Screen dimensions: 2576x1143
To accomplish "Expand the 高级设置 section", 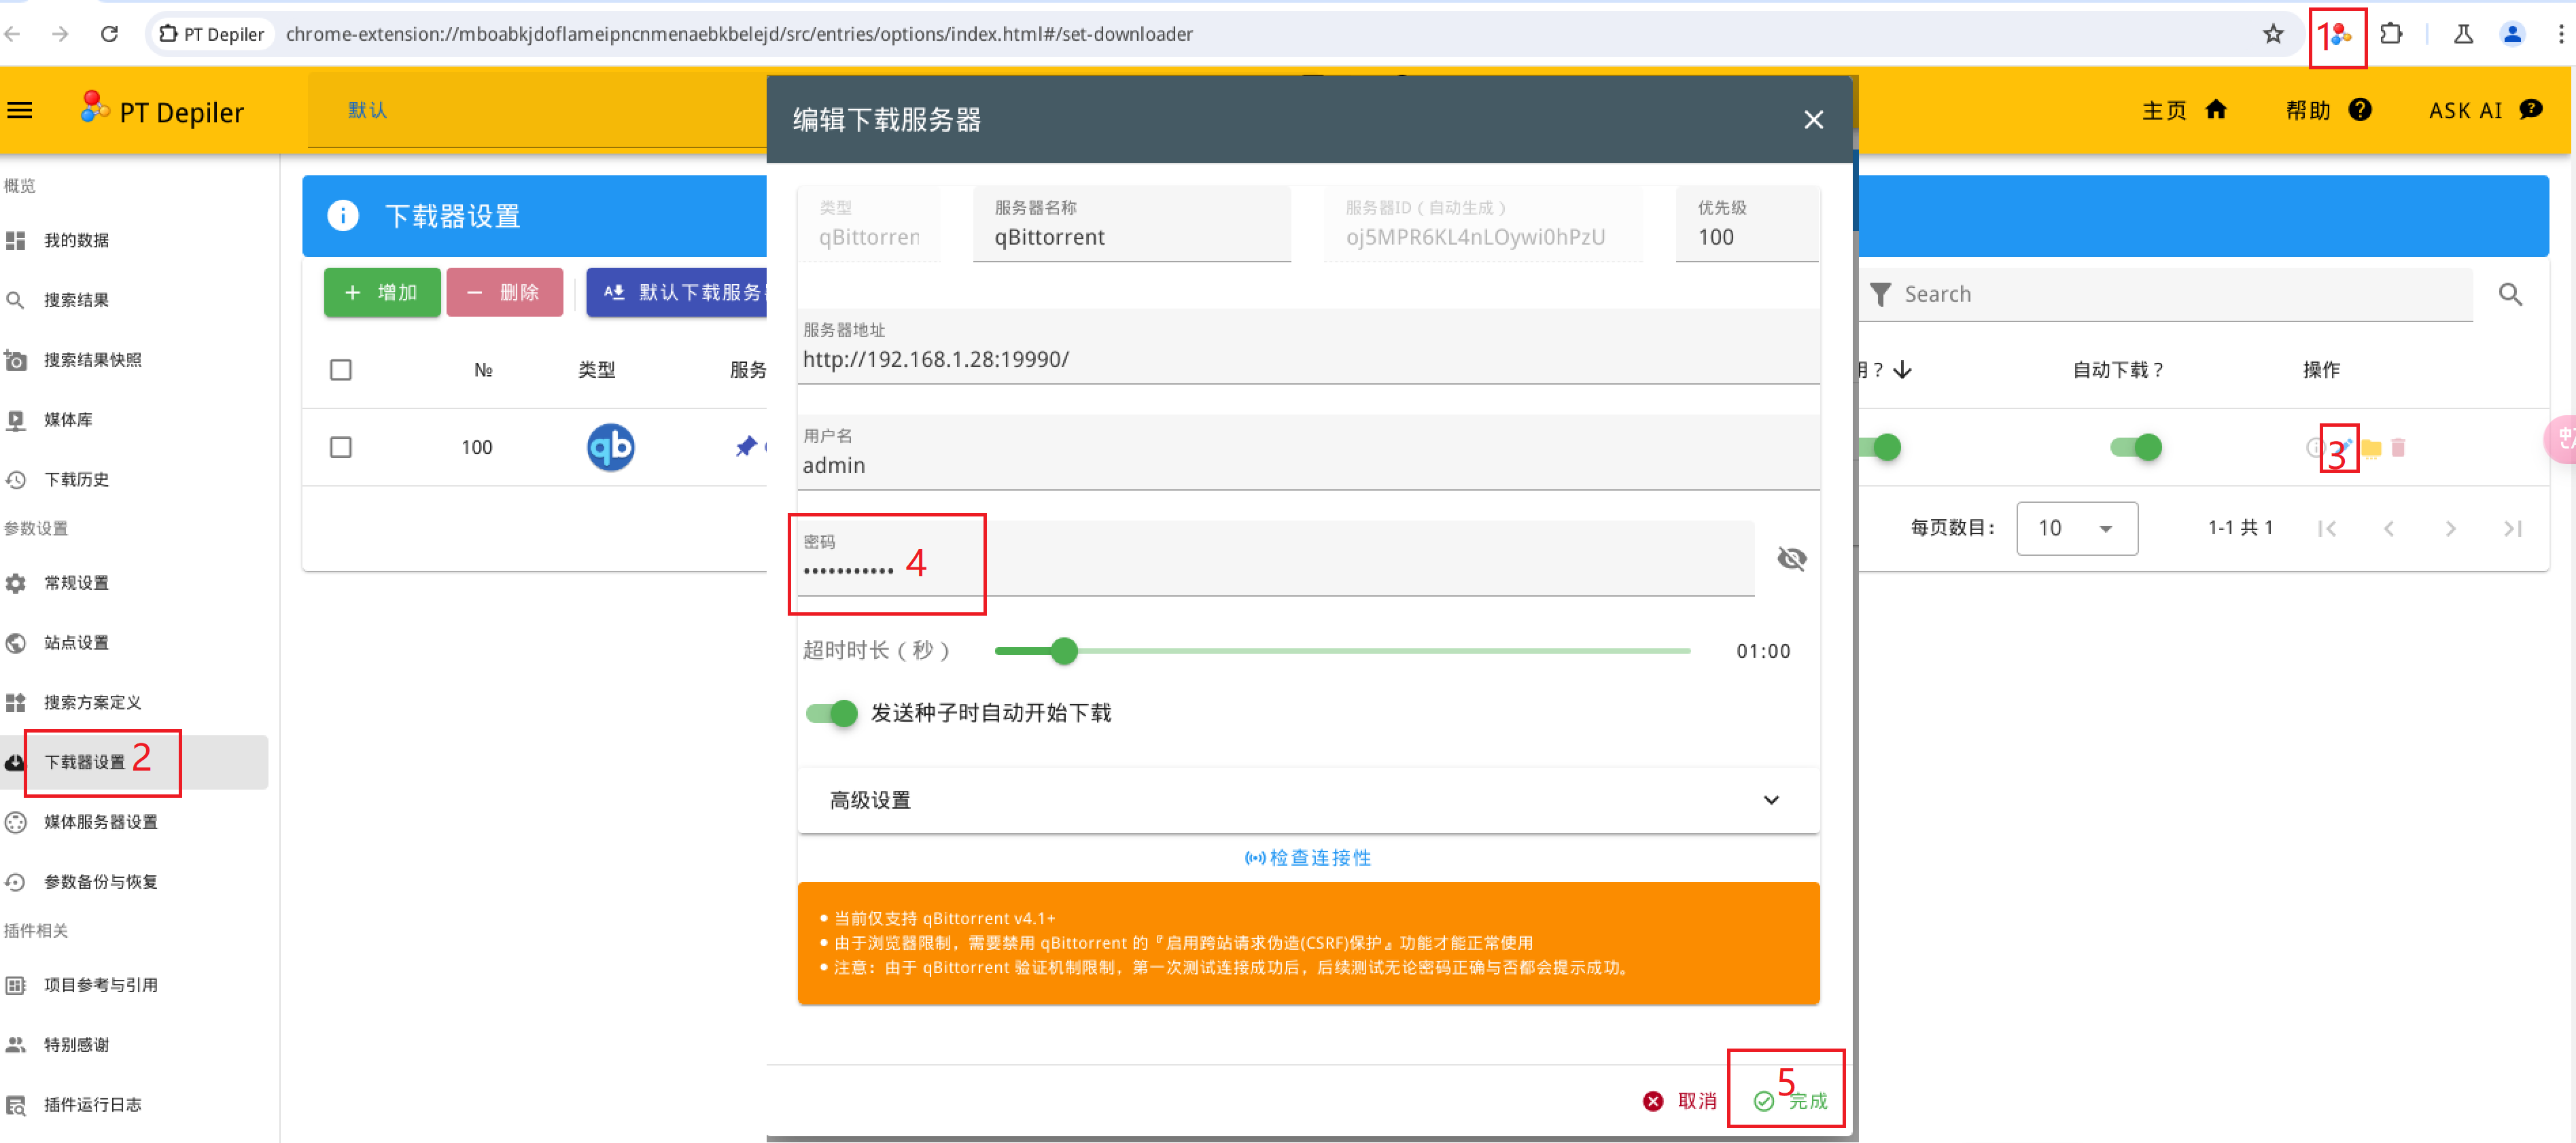I will [x=1308, y=800].
